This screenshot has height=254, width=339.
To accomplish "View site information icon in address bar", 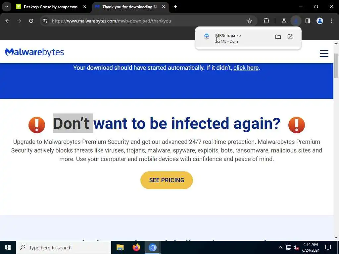I will [x=45, y=21].
